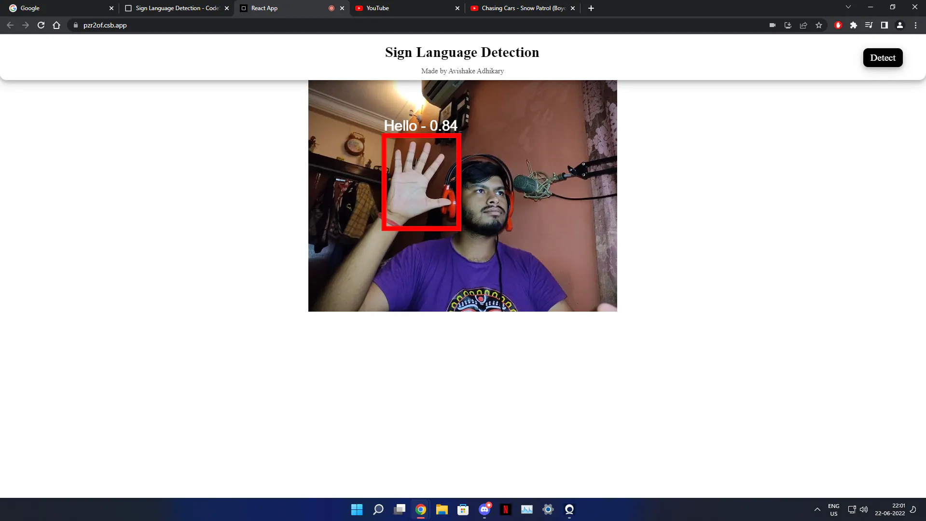Click the webcam video feed
Viewport: 926px width, 521px height.
(462, 196)
